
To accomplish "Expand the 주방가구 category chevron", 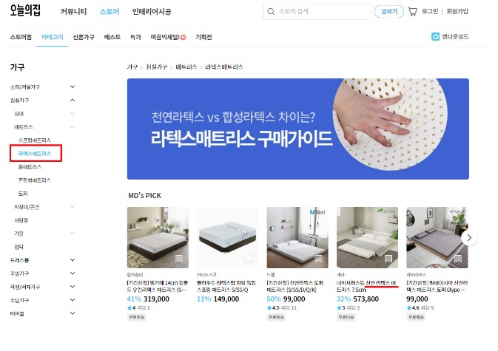I will (73, 273).
